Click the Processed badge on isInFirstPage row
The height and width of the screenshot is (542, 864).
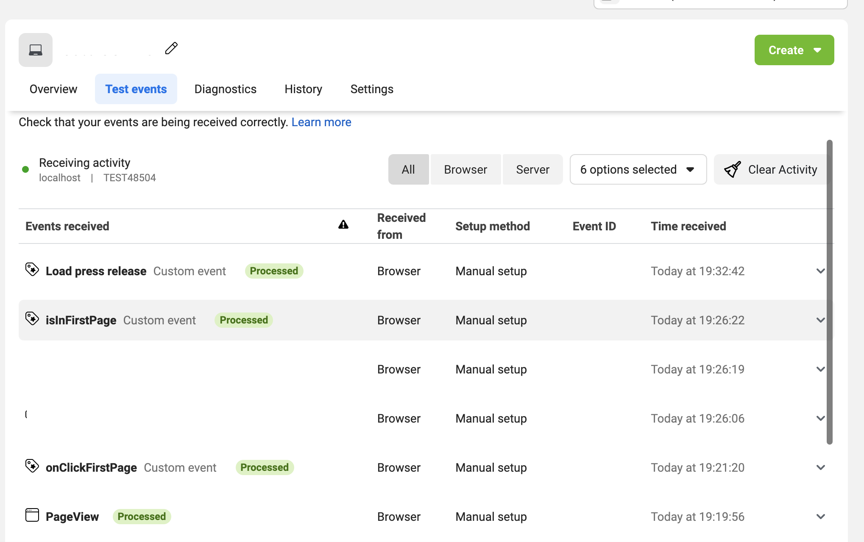(244, 320)
